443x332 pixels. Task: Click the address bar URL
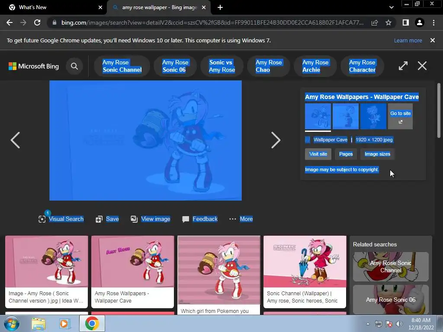pyautogui.click(x=212, y=22)
